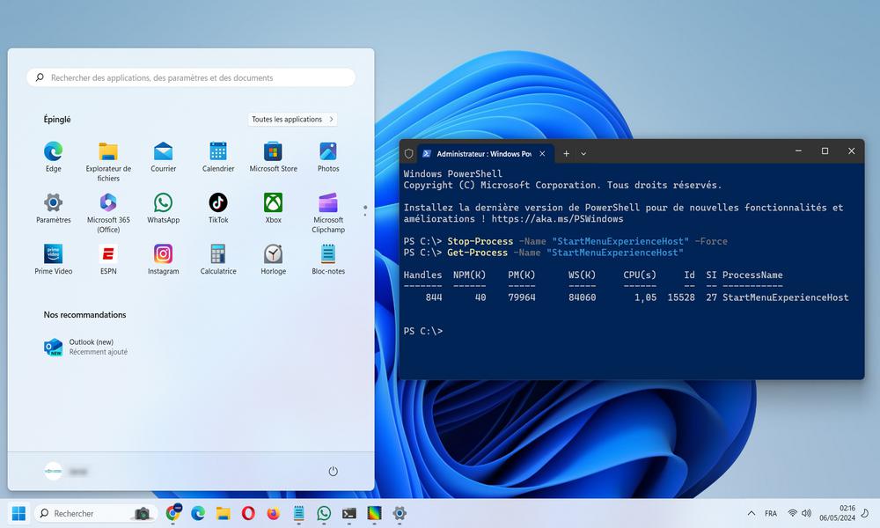Image resolution: width=880 pixels, height=528 pixels.
Task: Open the Xbox app
Action: [x=273, y=204]
